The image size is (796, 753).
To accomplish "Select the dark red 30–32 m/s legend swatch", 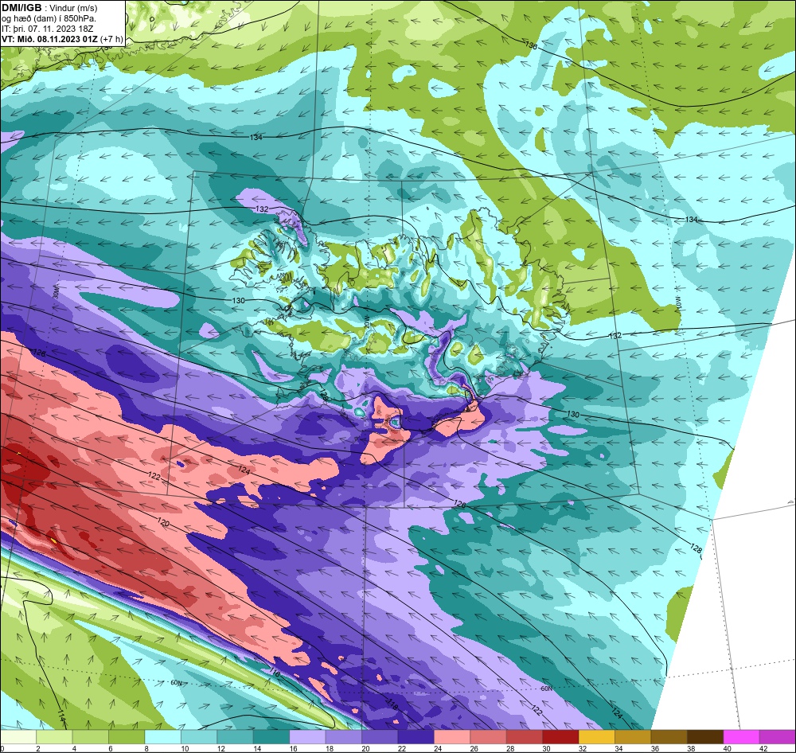I will [x=560, y=737].
